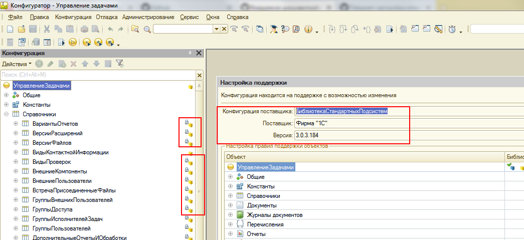Open the Отладка menu

pyautogui.click(x=107, y=17)
